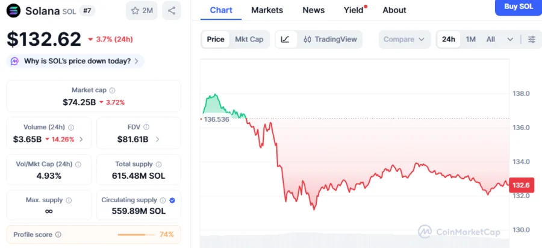Switch to the News tab
The image size is (542, 248).
pos(313,10)
